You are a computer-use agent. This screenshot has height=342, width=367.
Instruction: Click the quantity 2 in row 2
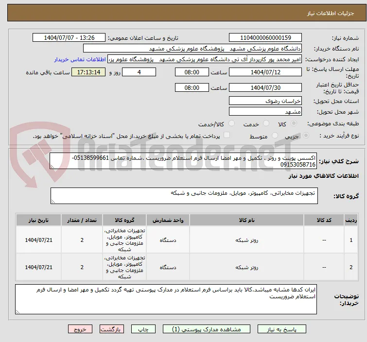click(82, 267)
